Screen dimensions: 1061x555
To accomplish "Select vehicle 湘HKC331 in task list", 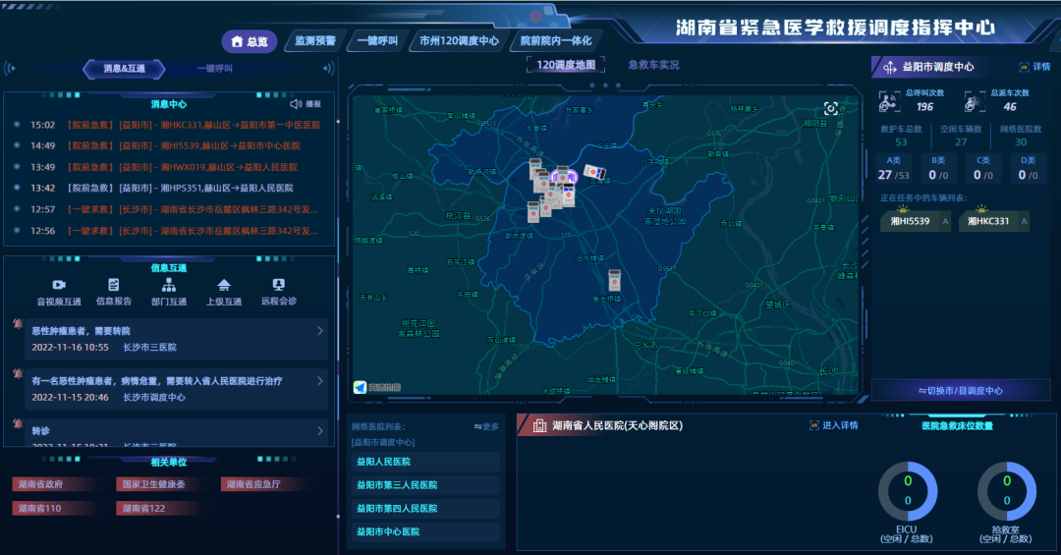I will point(994,221).
